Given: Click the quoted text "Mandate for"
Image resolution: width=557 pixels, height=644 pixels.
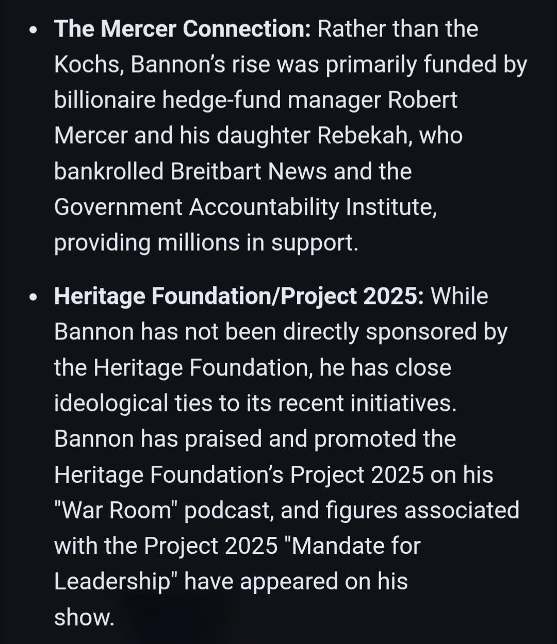Looking at the screenshot, I should 356,546.
